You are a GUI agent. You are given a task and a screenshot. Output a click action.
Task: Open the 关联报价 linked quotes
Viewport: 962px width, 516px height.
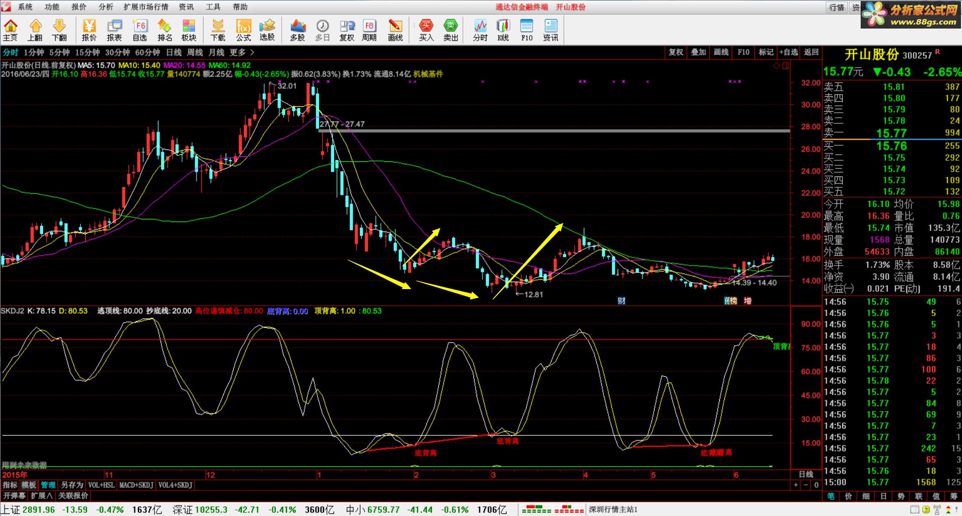coord(73,495)
